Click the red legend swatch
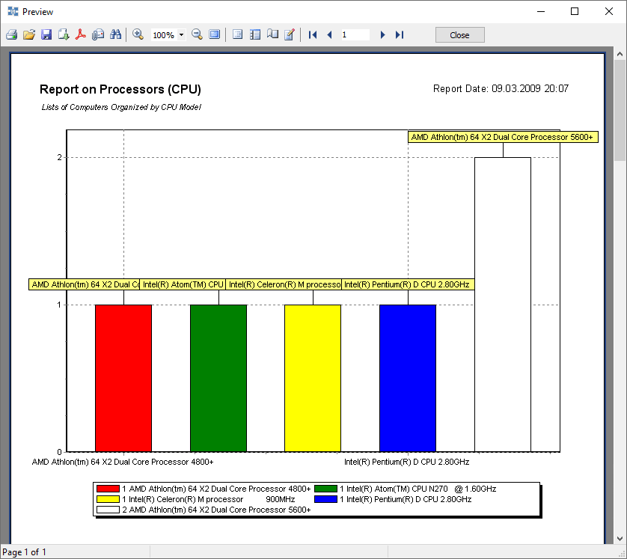This screenshot has width=627, height=559. (x=108, y=489)
